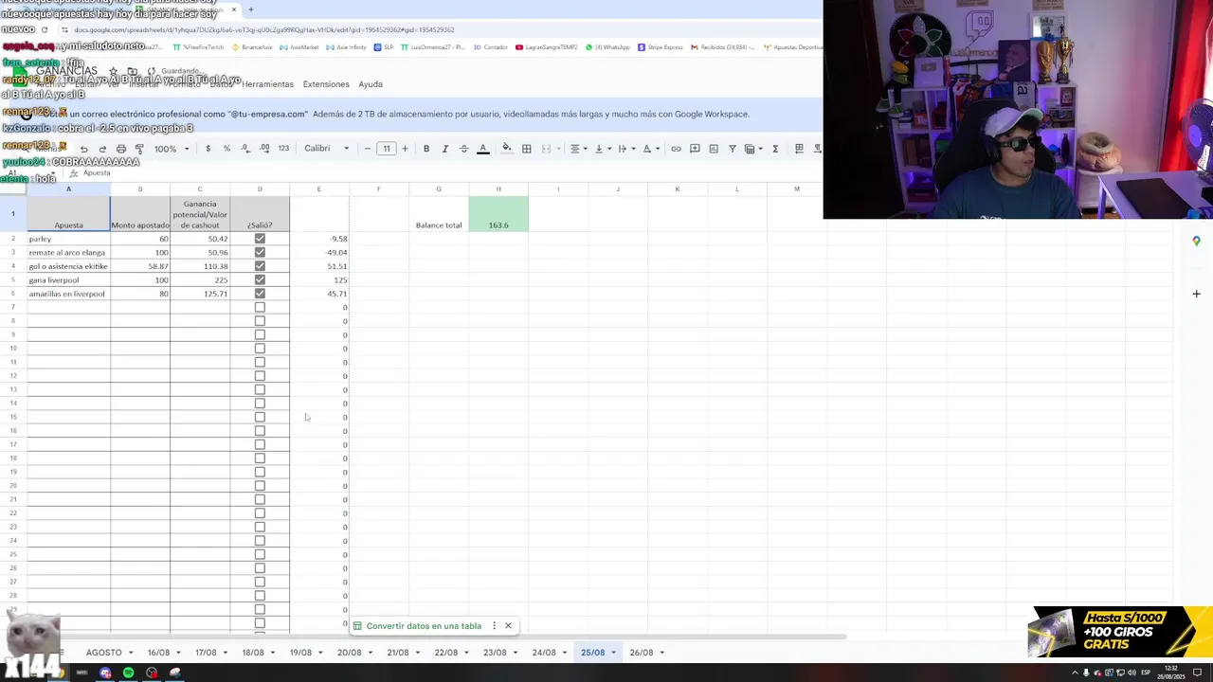Screen dimensions: 1213x682
Task: Open vertical align dropdown
Action: pos(602,149)
